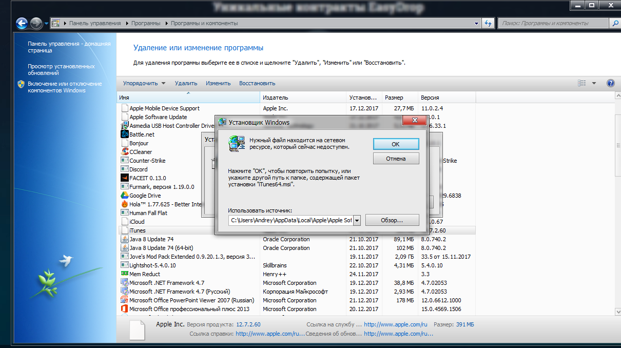Sort by the Имя column header
The height and width of the screenshot is (348, 621).
[188, 98]
